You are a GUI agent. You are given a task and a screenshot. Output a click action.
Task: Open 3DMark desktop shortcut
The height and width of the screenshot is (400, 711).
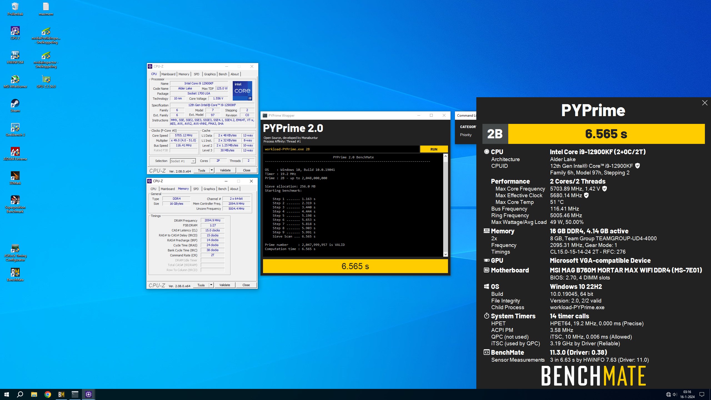pos(15,178)
